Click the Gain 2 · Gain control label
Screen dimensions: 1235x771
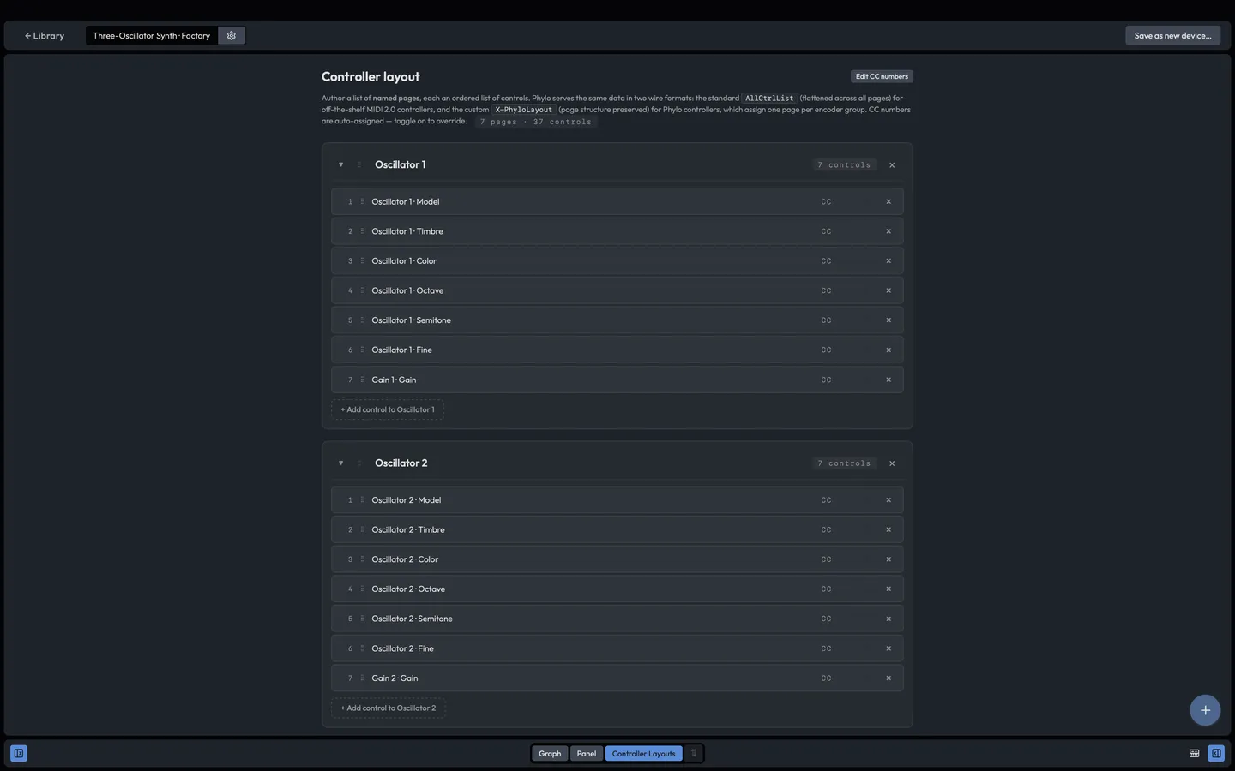point(395,678)
